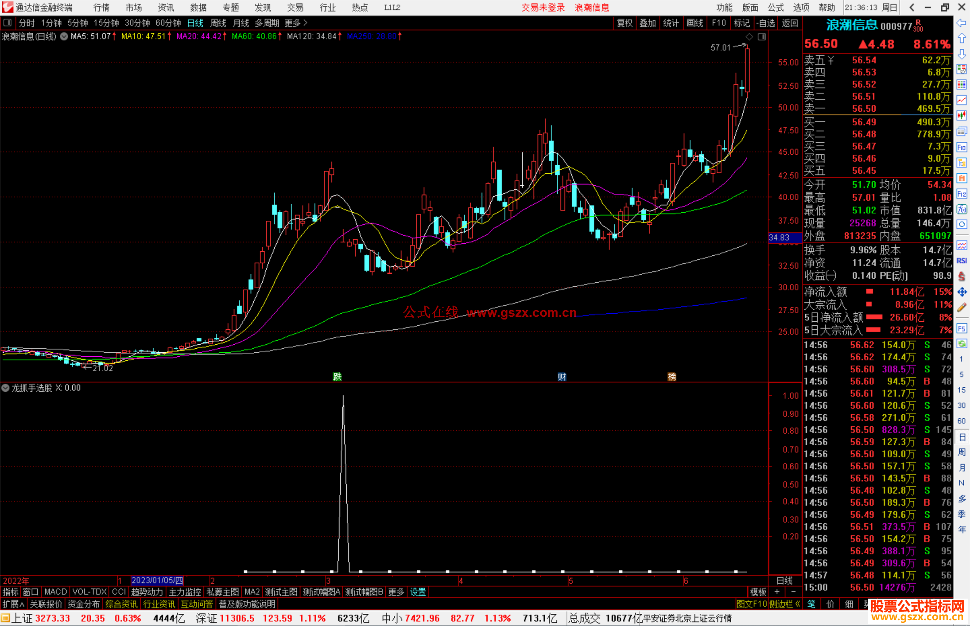This screenshot has height=626, width=970.
Task: Click the 财 marker on the chart timeline
Action: [562, 376]
